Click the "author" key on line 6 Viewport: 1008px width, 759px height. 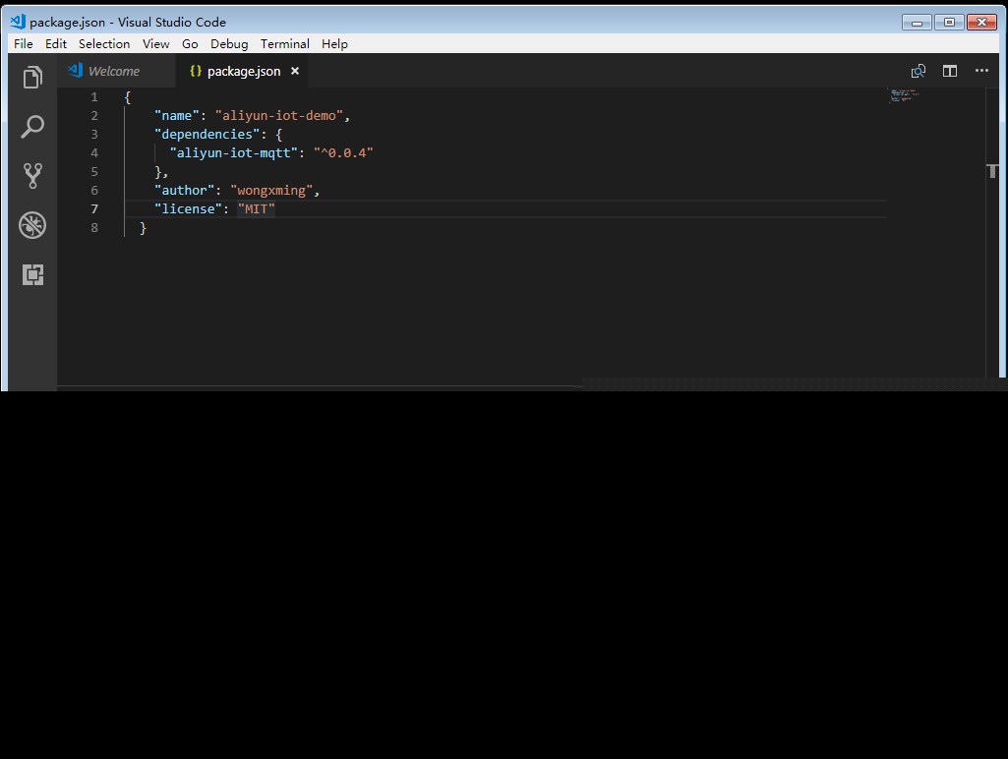184,190
